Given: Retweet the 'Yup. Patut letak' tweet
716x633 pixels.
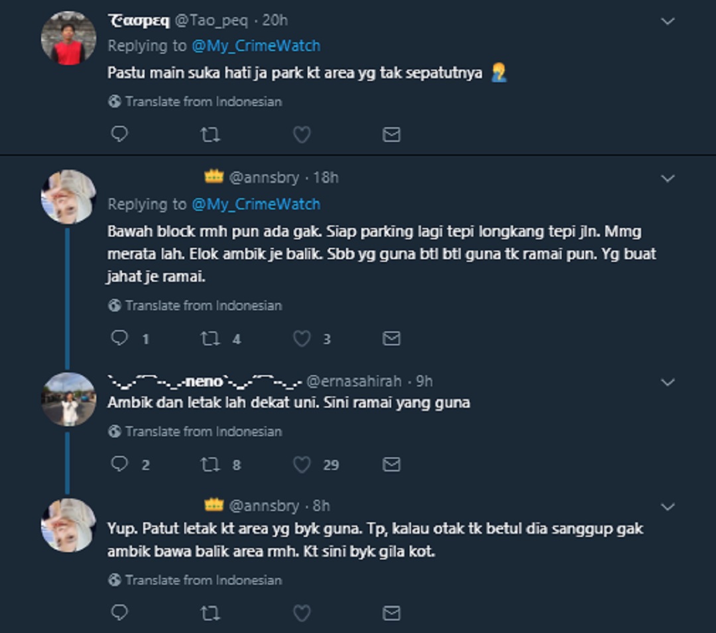Looking at the screenshot, I should [x=210, y=613].
